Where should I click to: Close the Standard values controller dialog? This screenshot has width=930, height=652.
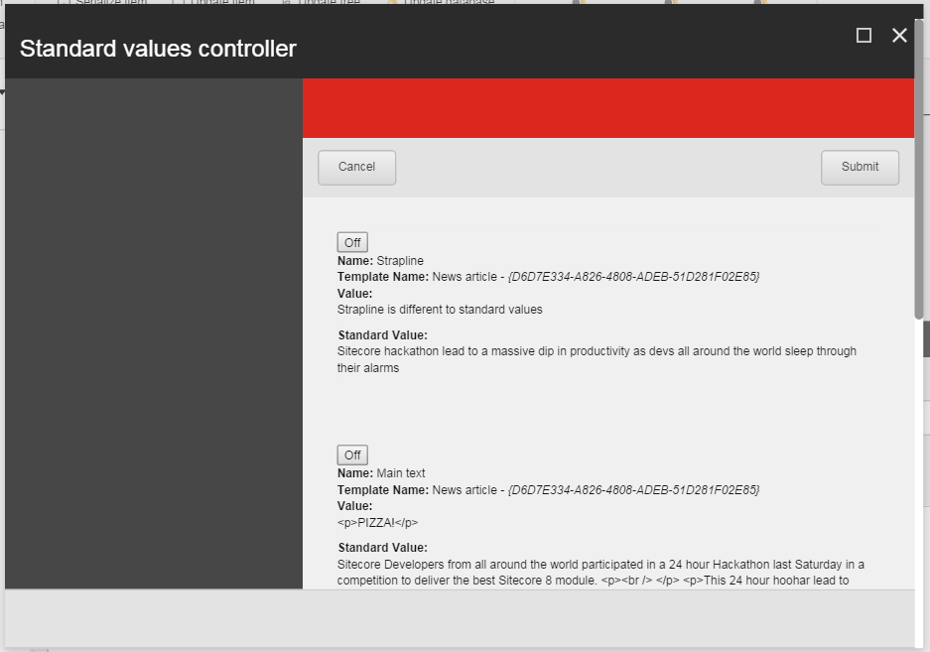[x=899, y=36]
